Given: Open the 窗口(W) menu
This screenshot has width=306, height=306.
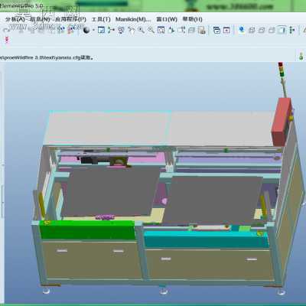Looking at the screenshot, I should pyautogui.click(x=167, y=19).
